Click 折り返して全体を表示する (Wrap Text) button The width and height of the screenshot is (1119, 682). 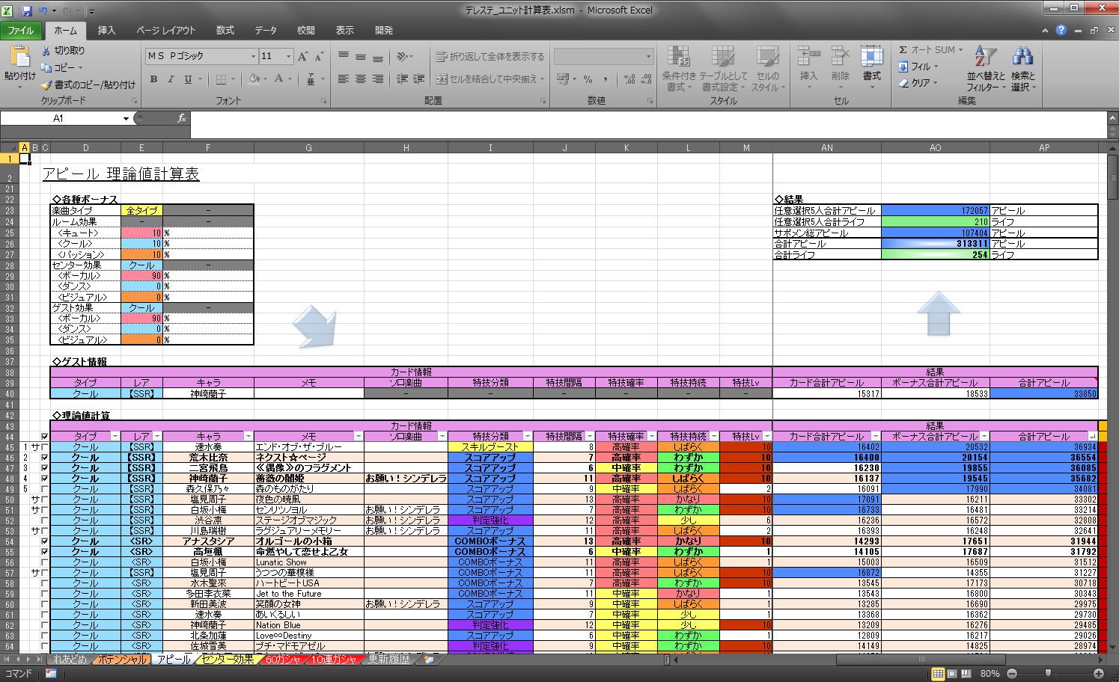tap(490, 57)
